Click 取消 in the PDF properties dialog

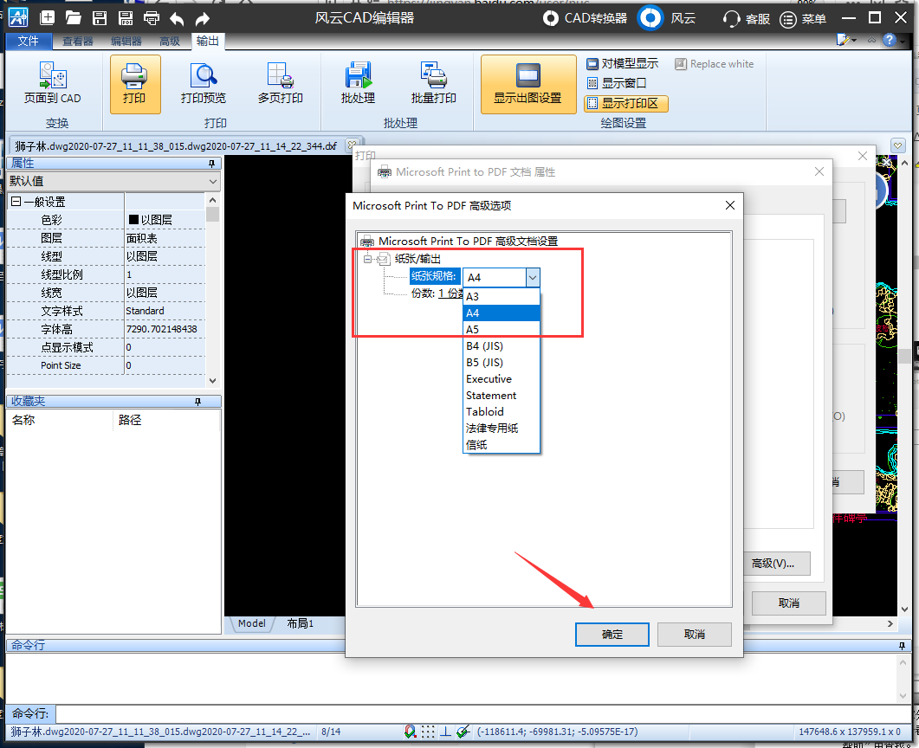789,603
